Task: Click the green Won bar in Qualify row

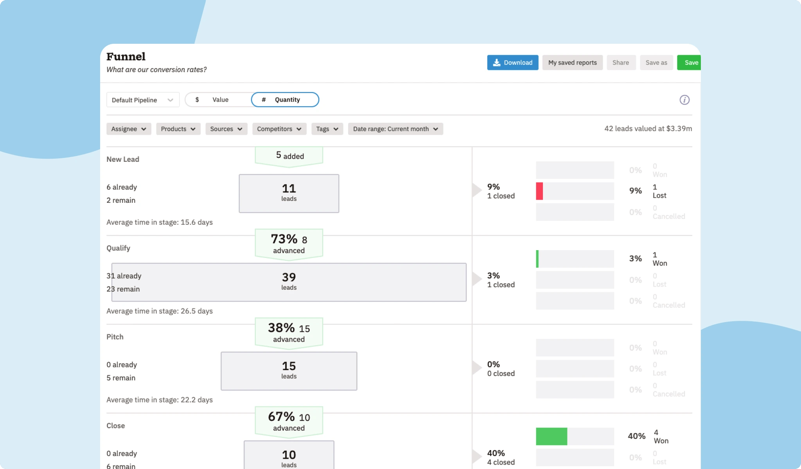Action: pos(538,258)
